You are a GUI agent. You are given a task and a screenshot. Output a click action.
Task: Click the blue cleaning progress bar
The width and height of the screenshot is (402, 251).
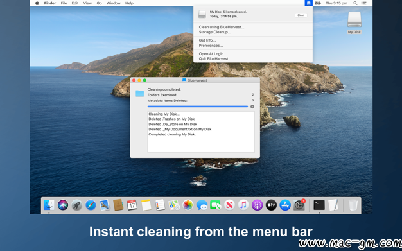point(198,107)
